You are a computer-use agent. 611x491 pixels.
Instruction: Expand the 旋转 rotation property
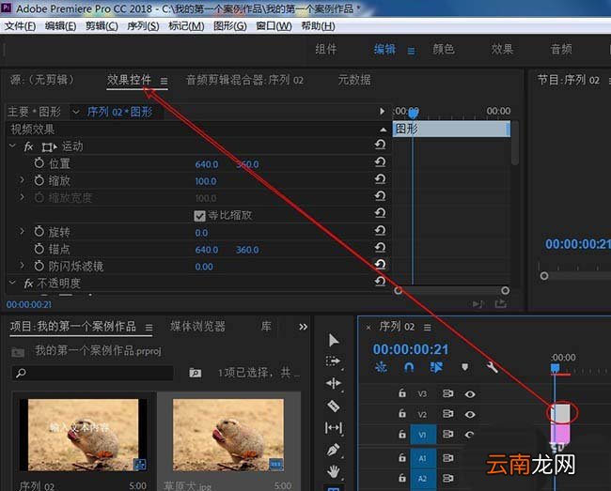[x=23, y=231]
